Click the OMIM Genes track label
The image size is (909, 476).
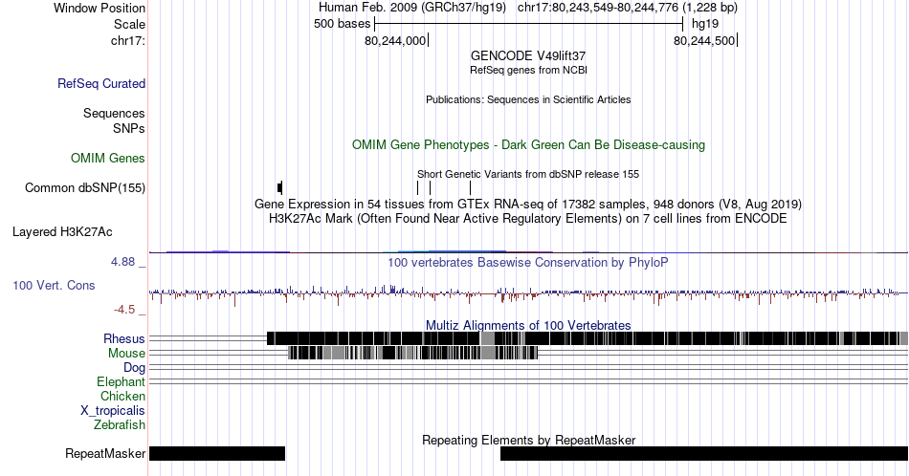pos(107,158)
